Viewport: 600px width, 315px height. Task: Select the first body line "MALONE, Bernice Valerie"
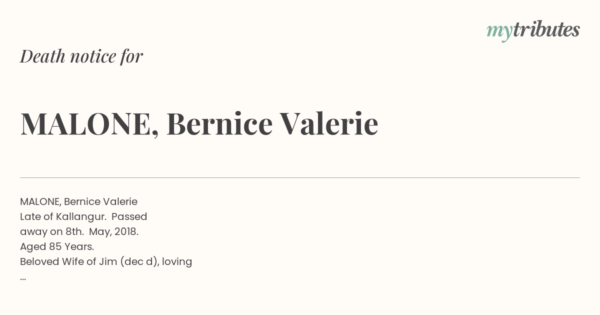78,201
